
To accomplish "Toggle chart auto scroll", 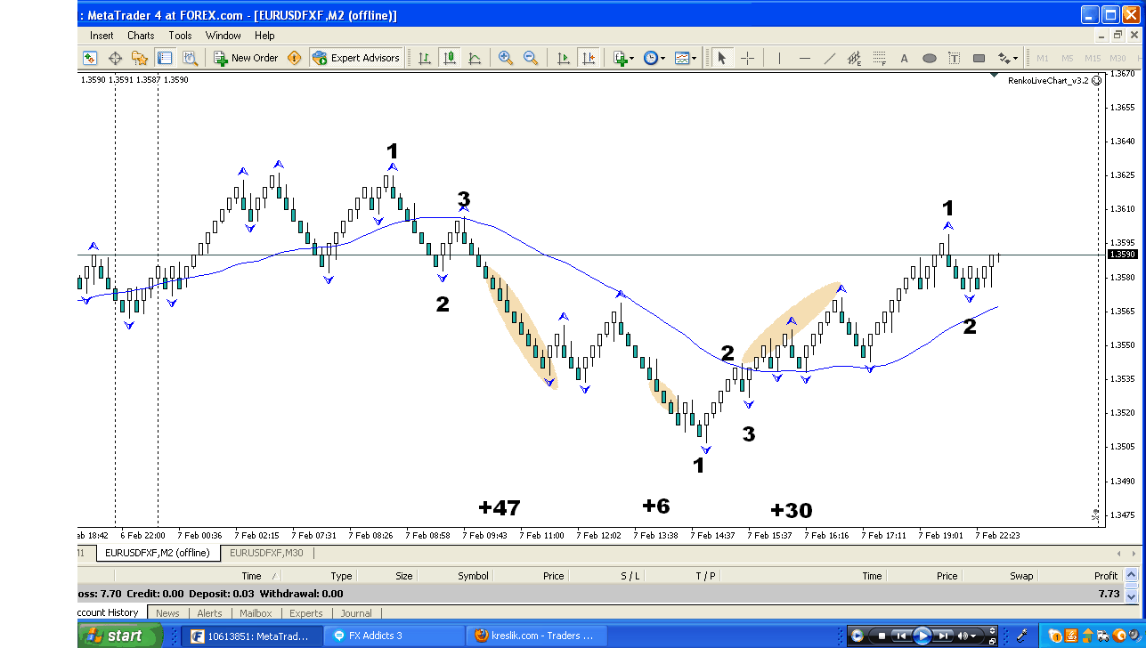I will click(563, 58).
